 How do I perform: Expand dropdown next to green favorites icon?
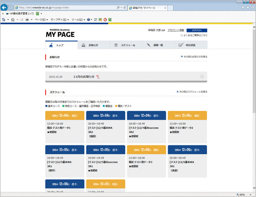click(x=41, y=14)
